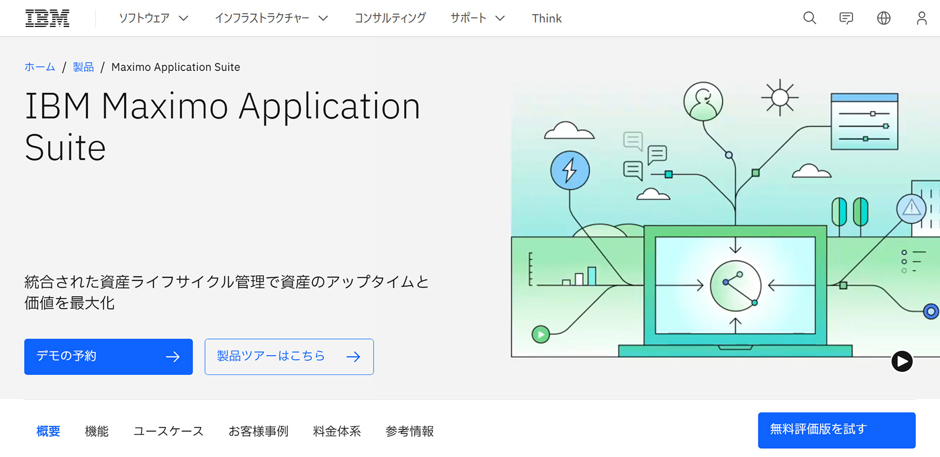Select the お客様事例 tab
This screenshot has height=457, width=940.
pos(258,431)
